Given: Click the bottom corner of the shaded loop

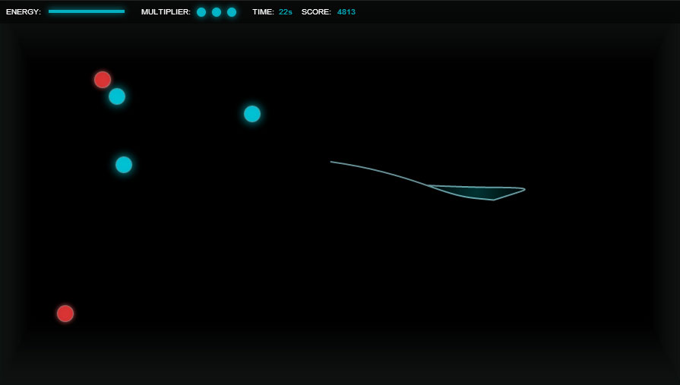Looking at the screenshot, I should (493, 200).
